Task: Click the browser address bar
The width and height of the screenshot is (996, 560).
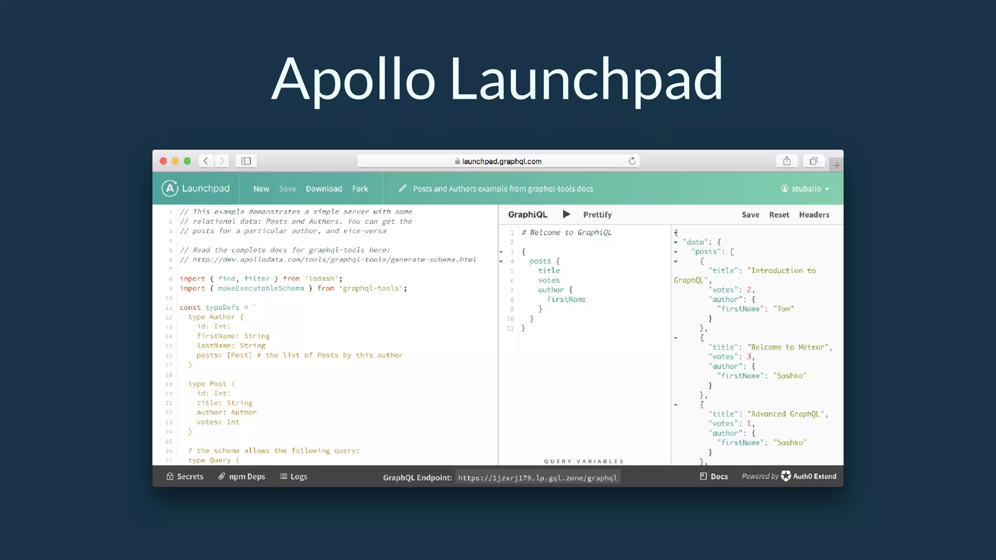Action: pos(498,161)
